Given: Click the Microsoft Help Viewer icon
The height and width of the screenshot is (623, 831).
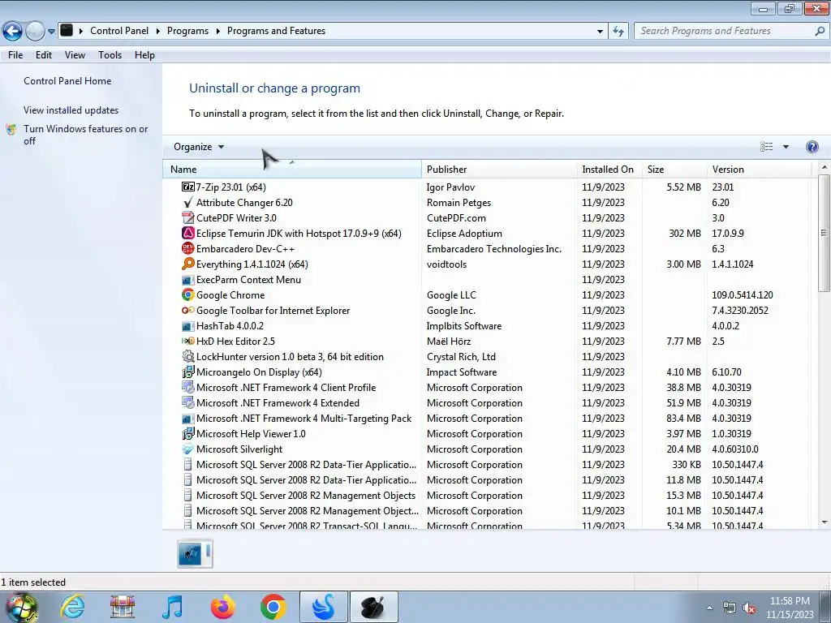Looking at the screenshot, I should point(187,434).
